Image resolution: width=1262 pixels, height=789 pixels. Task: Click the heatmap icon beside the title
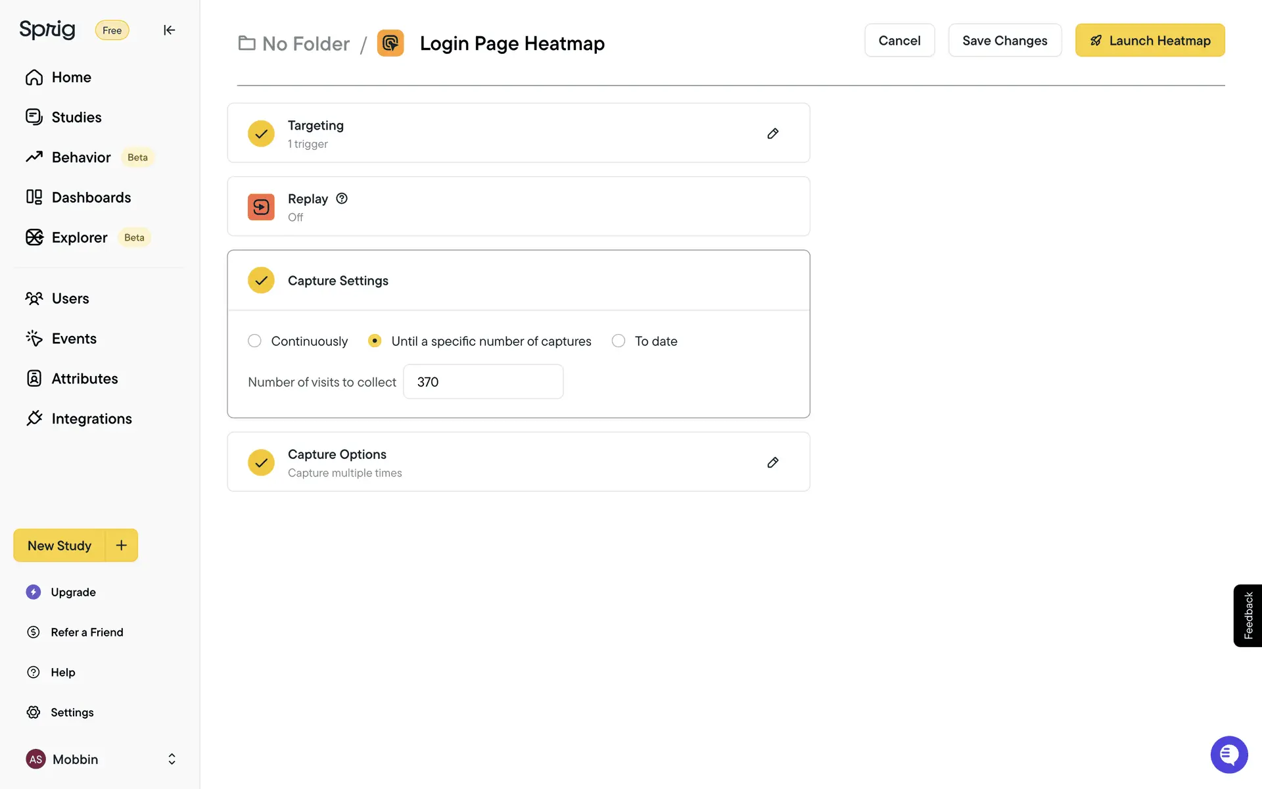(390, 43)
